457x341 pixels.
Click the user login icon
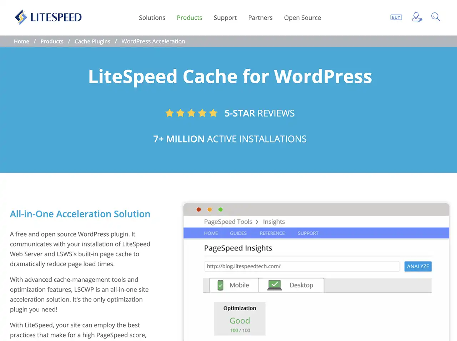point(417,17)
